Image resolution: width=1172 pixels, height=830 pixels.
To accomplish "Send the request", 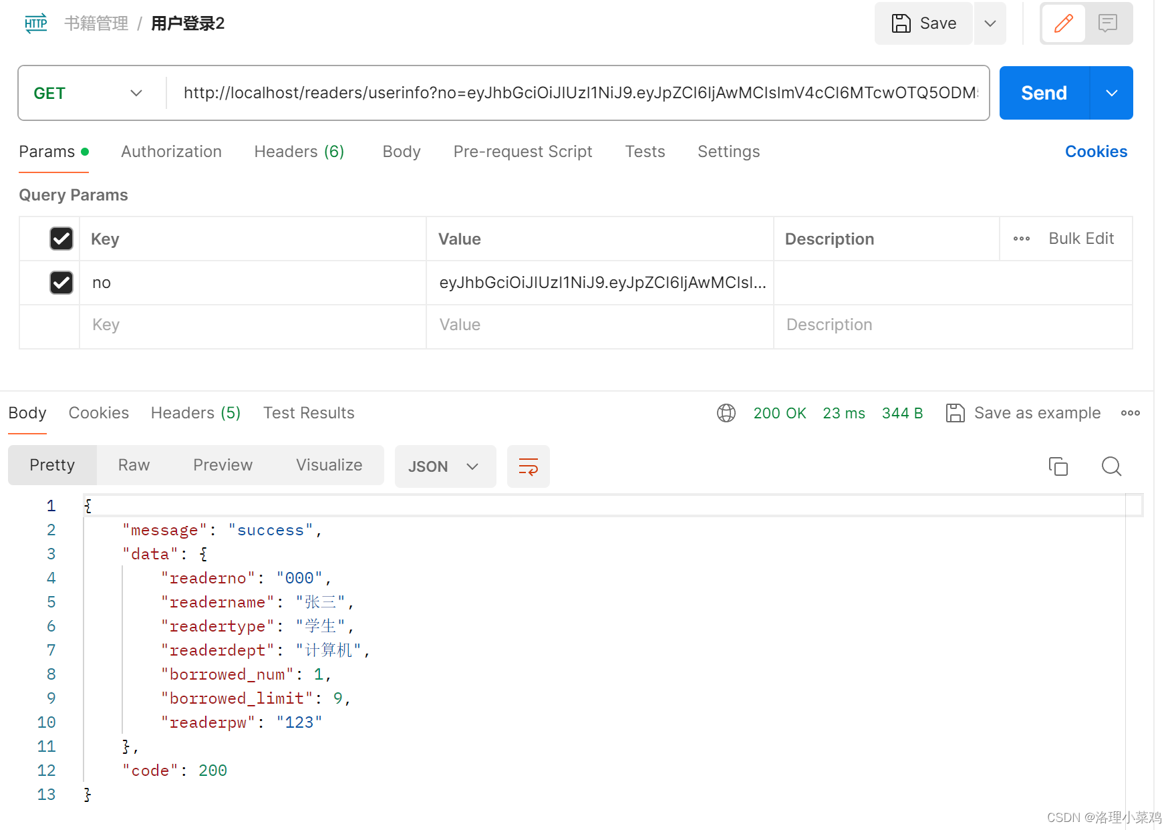I will pos(1044,93).
